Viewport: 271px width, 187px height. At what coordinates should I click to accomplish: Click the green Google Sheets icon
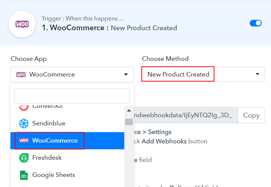(x=24, y=175)
